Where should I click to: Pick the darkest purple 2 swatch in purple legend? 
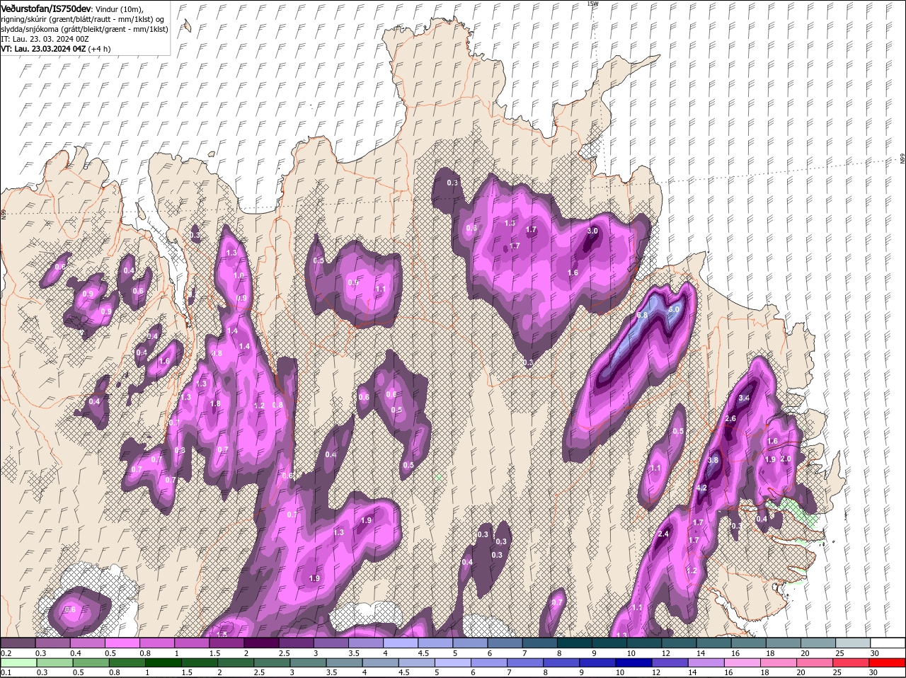[x=261, y=643]
